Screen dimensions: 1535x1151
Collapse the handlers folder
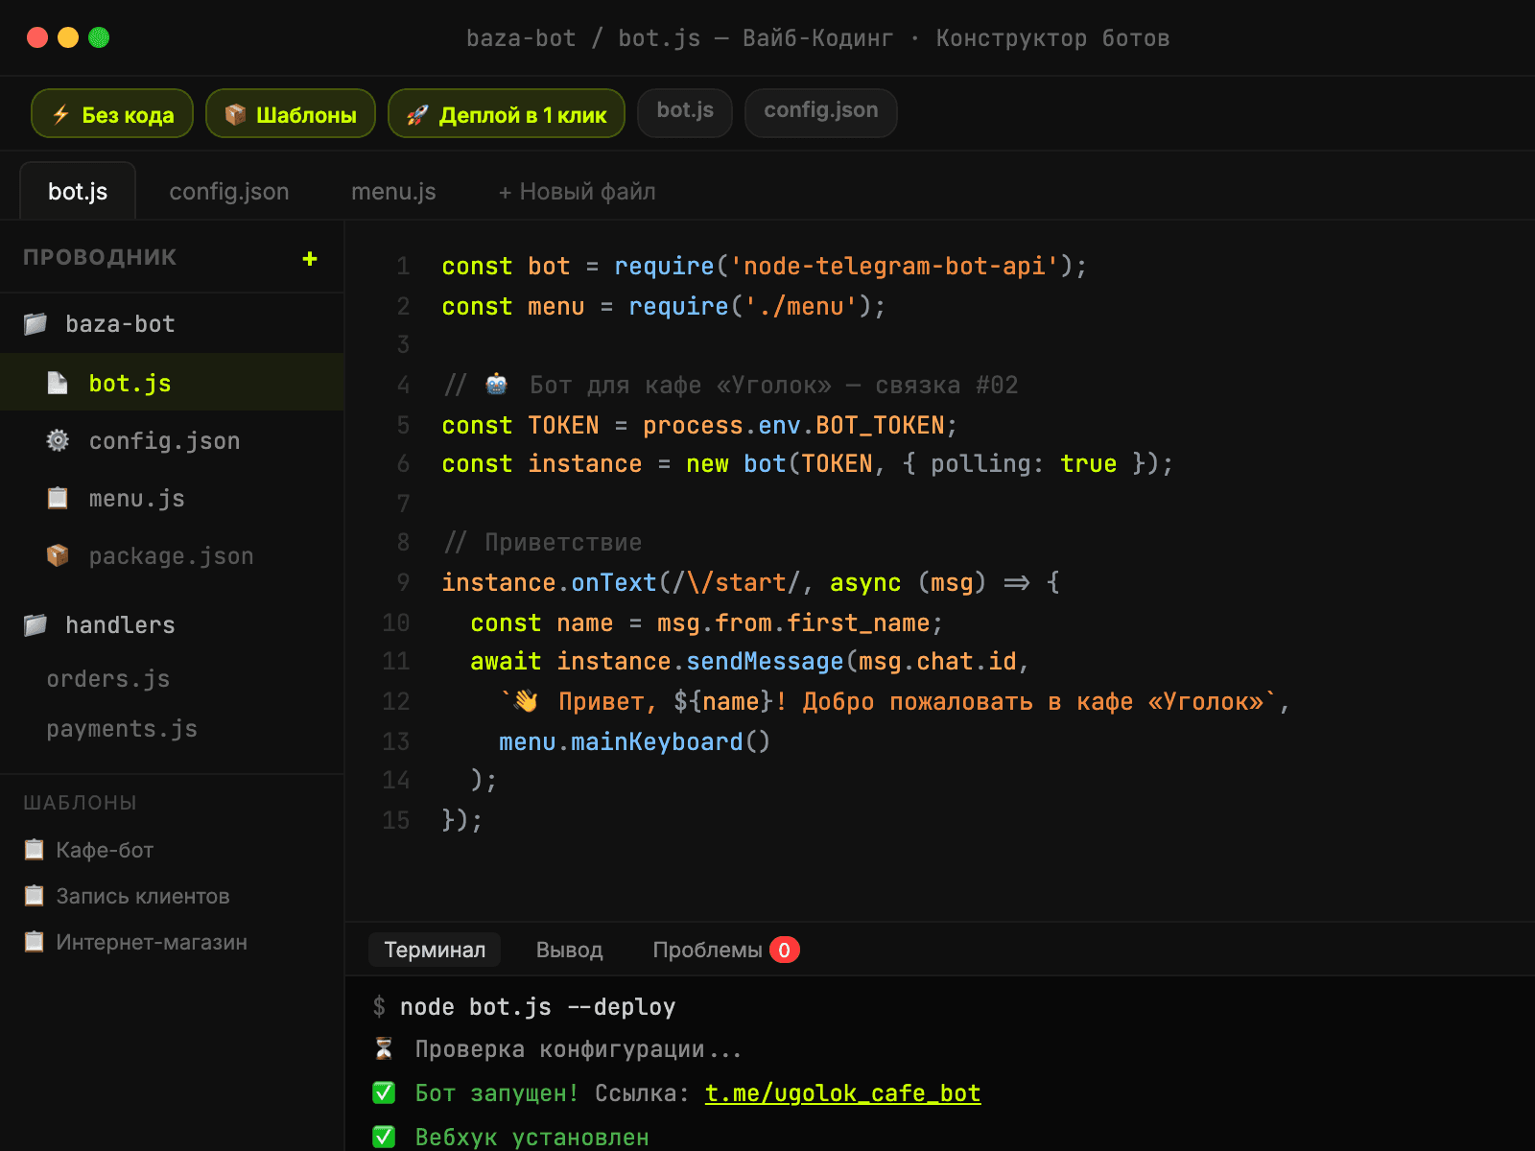click(x=172, y=625)
